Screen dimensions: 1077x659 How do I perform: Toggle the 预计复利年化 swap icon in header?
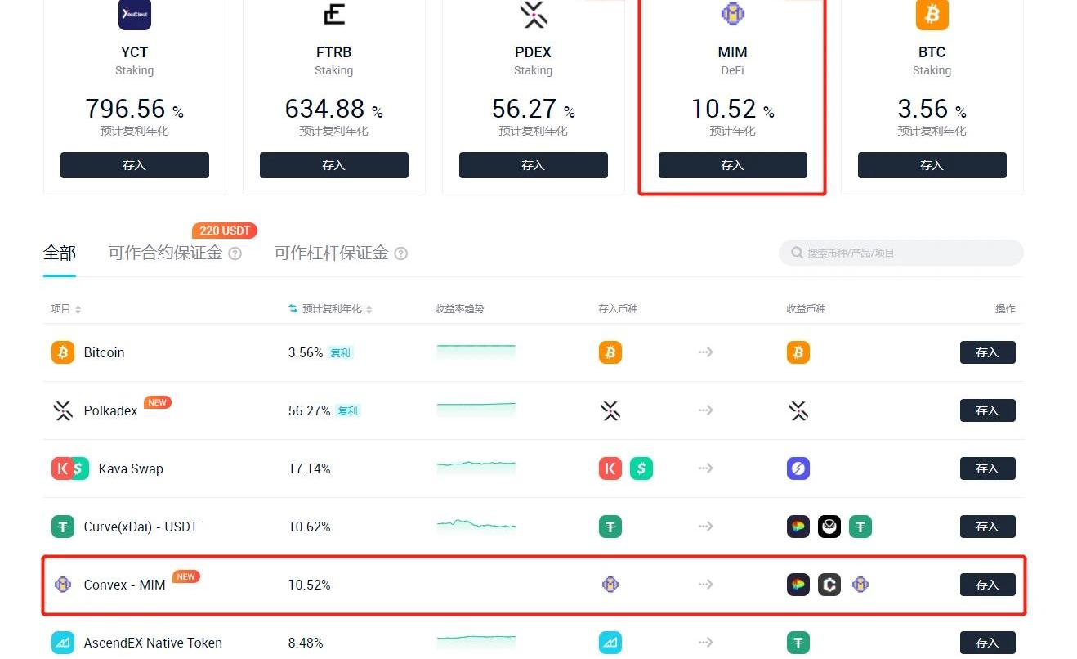tap(293, 309)
